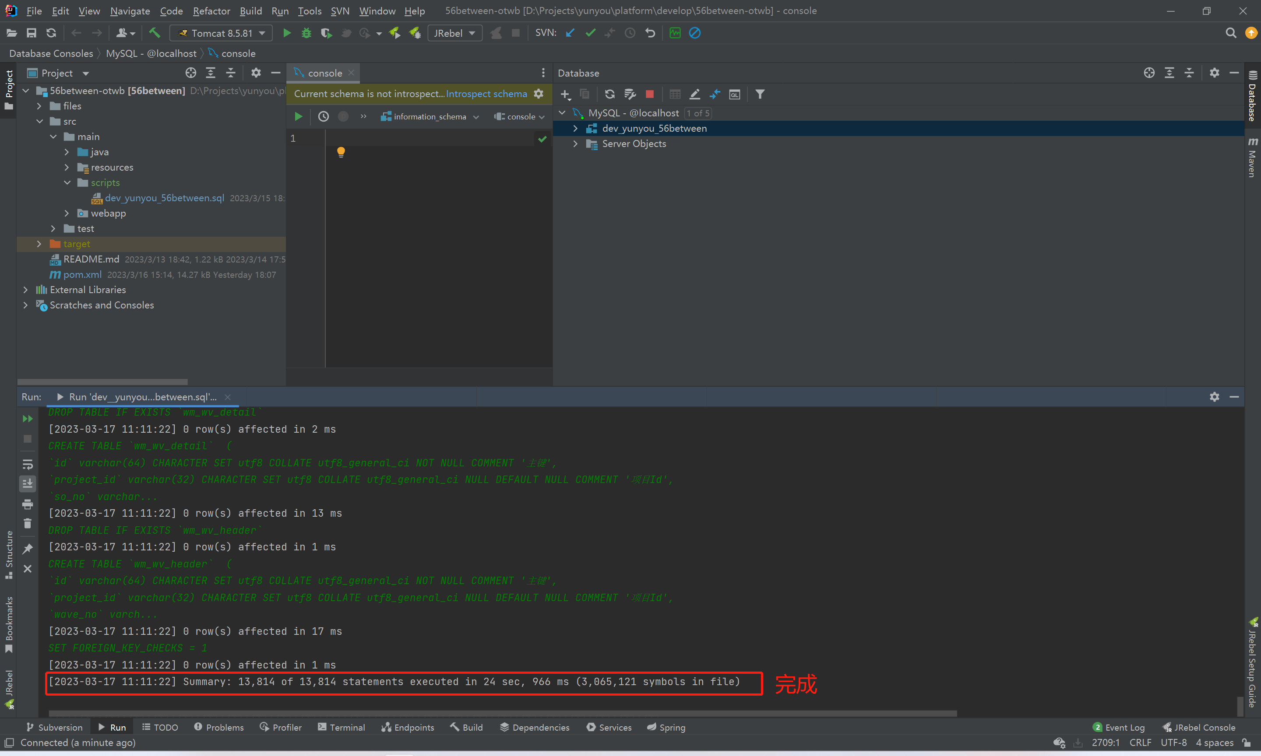Start Tomcat in Debug mode
The height and width of the screenshot is (756, 1261).
(x=306, y=33)
